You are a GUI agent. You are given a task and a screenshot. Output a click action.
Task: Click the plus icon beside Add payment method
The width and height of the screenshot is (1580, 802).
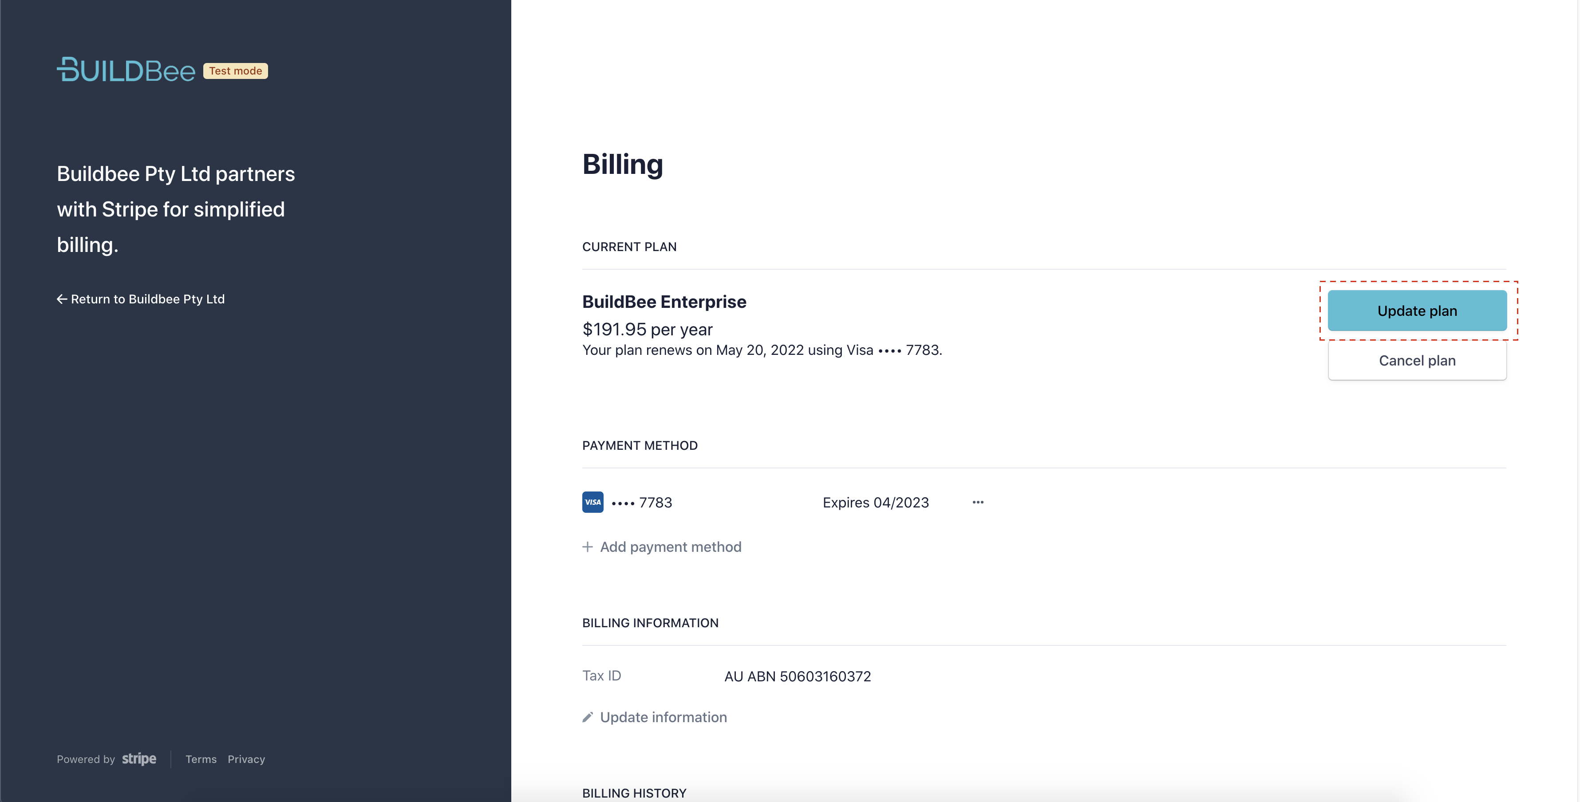tap(588, 547)
